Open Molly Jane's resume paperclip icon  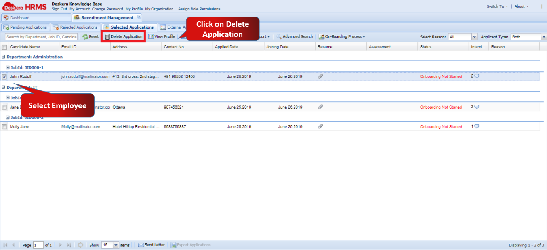tap(320, 126)
